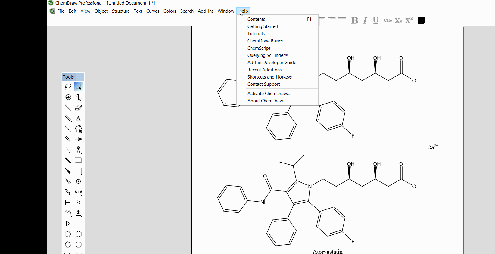The height and width of the screenshot is (254, 495).
Task: Open Shortcuts and Hotkeys help entry
Action: (269, 77)
